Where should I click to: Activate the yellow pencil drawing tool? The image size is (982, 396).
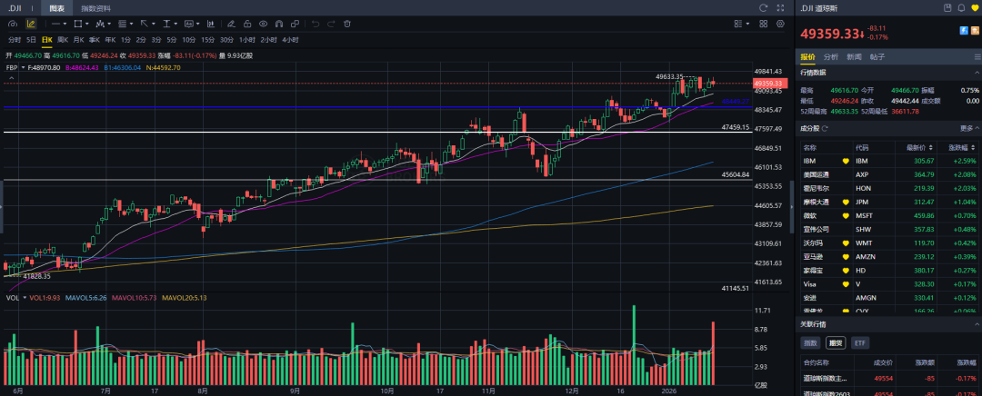31,24
